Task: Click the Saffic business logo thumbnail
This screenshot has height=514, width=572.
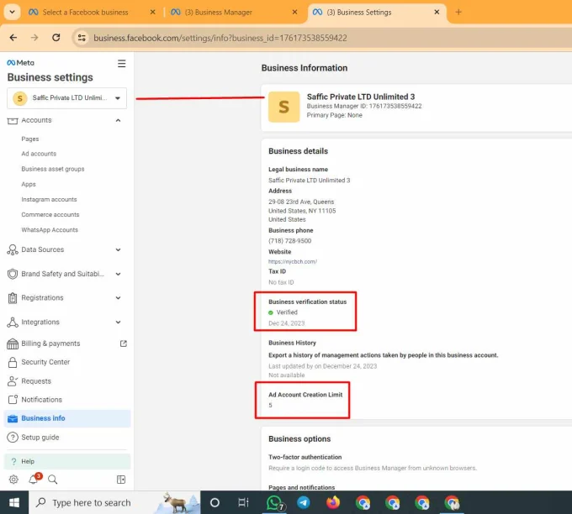Action: [283, 107]
